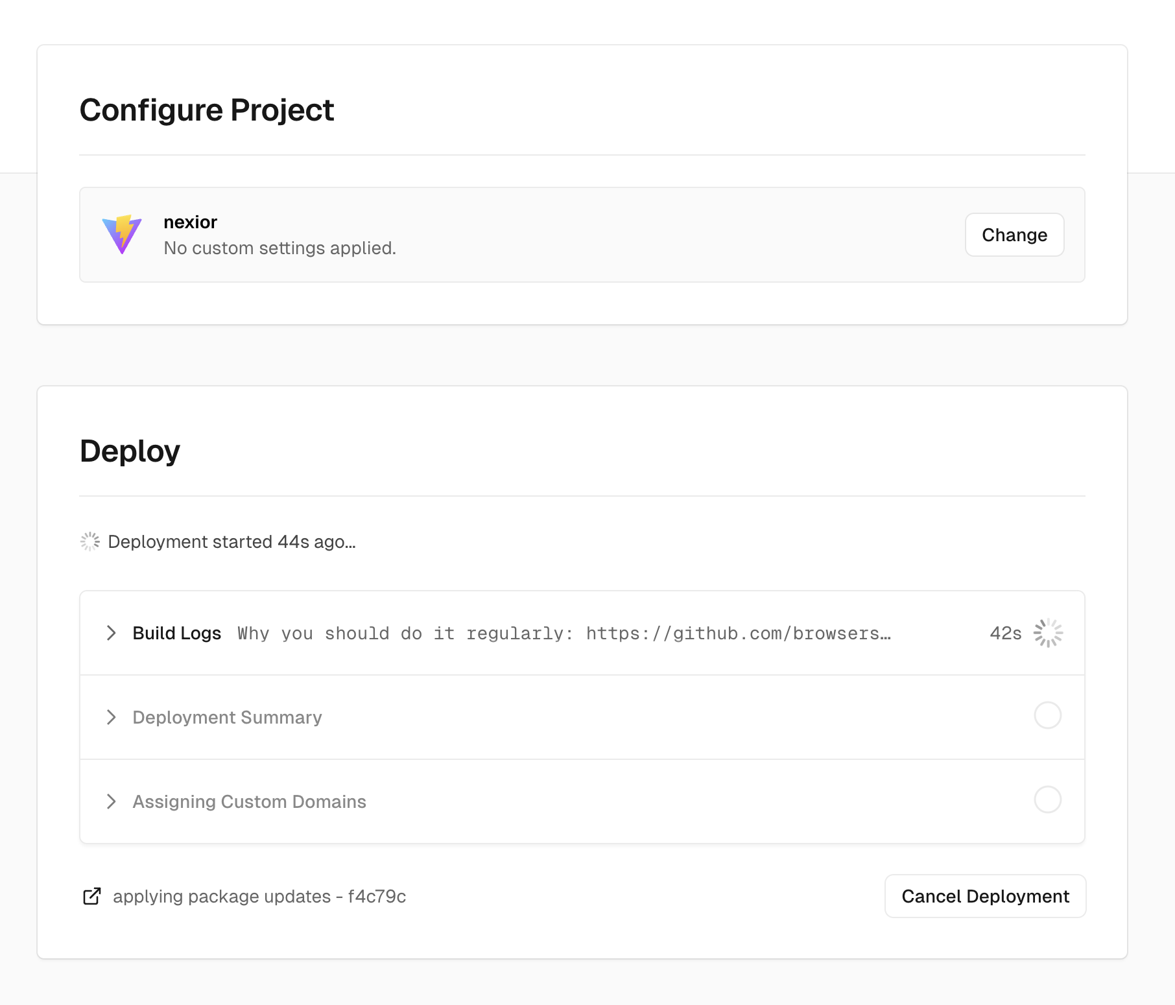Cancel the running deployment
The width and height of the screenshot is (1175, 1005).
pyautogui.click(x=985, y=896)
